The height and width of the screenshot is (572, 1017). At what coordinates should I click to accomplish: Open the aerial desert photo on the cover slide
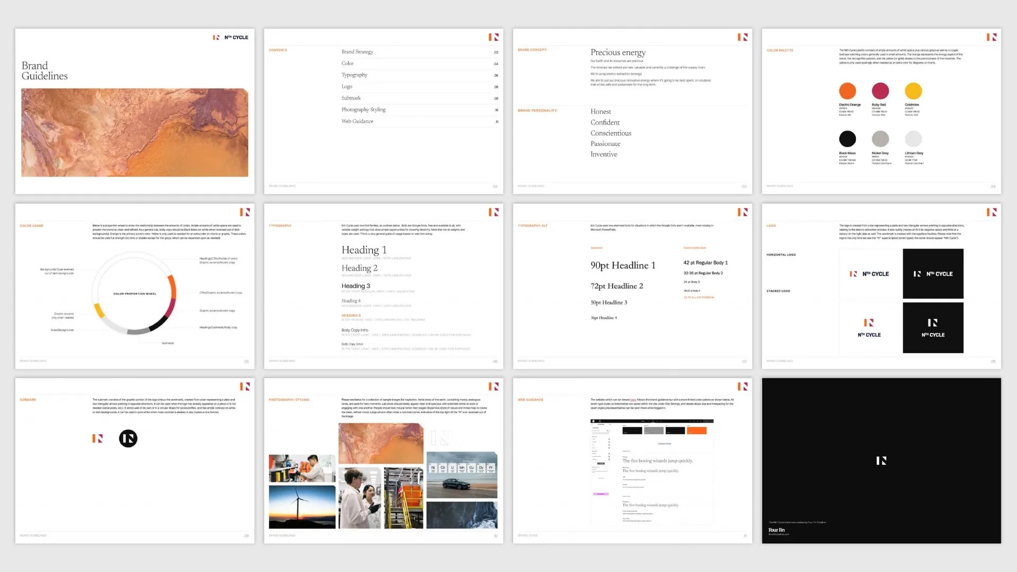click(x=135, y=132)
